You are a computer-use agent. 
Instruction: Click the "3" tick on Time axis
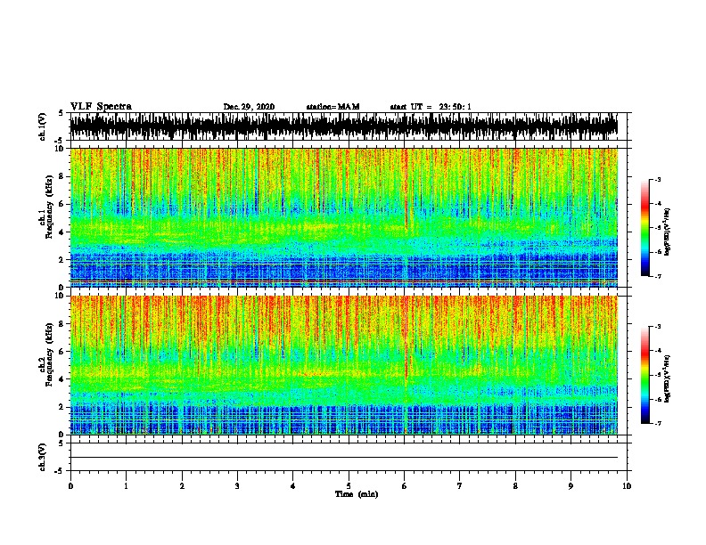[x=237, y=486]
